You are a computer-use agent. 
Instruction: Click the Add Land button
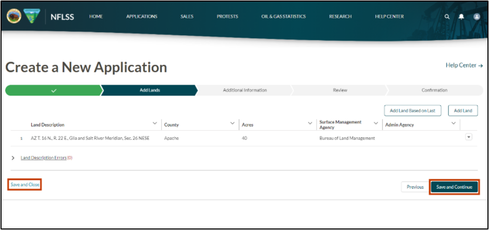click(x=463, y=110)
